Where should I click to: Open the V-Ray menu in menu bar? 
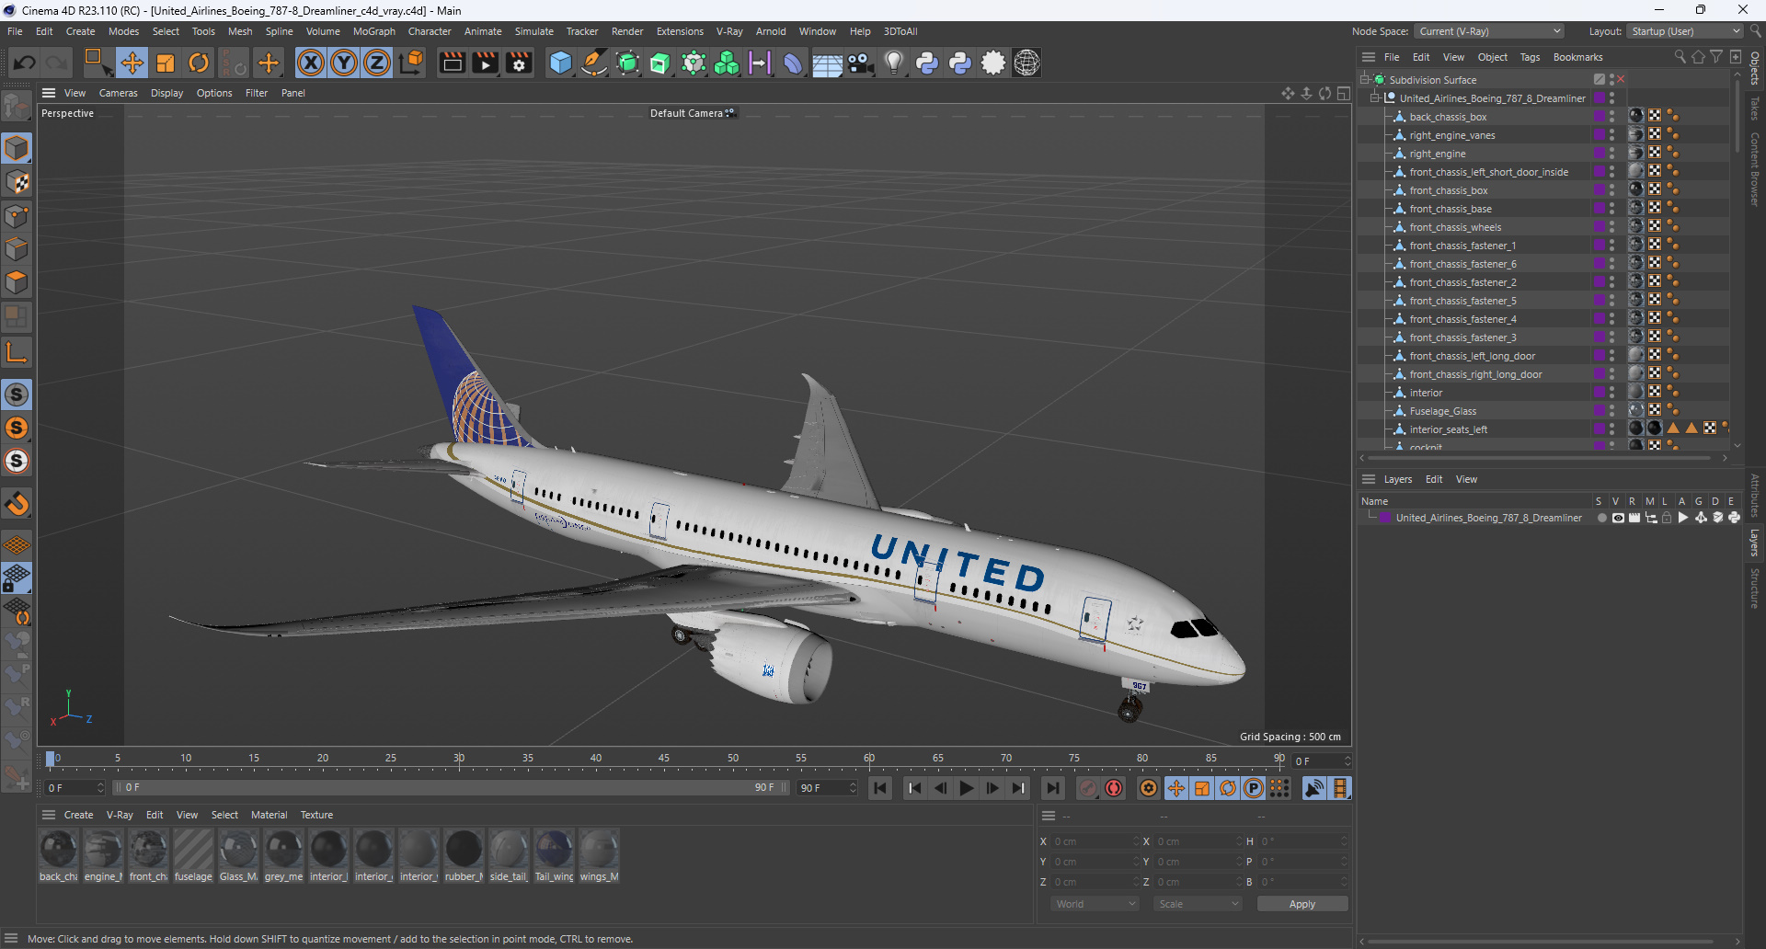click(x=729, y=31)
